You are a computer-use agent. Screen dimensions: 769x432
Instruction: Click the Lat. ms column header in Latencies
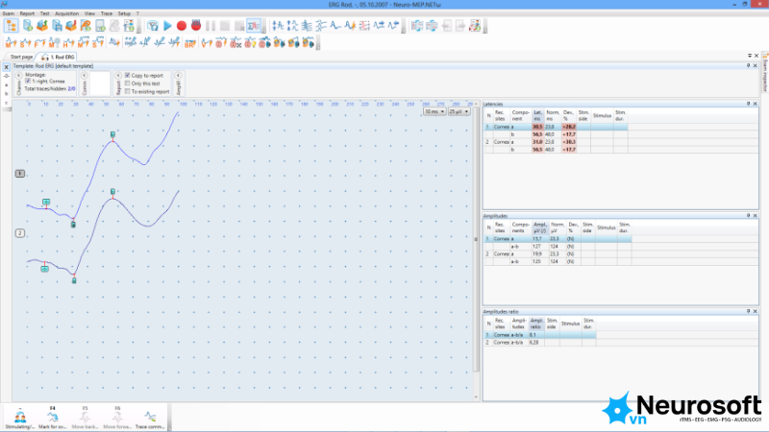click(538, 115)
